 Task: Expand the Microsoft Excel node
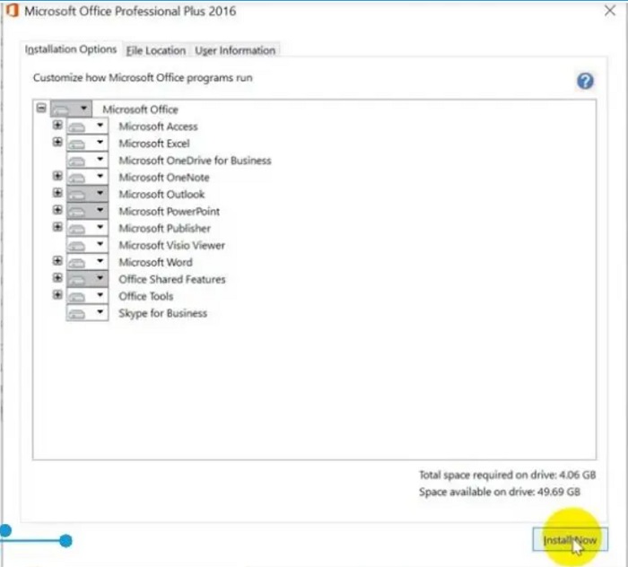coord(57,142)
